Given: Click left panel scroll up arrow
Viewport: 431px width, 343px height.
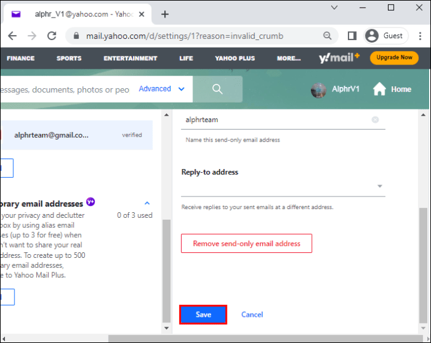Looking at the screenshot, I should pos(166,115).
